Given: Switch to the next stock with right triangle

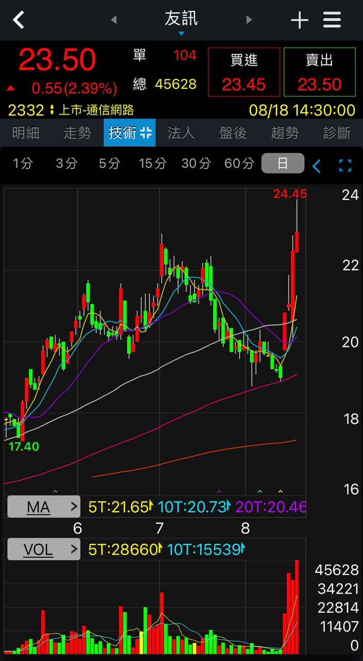Looking at the screenshot, I should (249, 20).
